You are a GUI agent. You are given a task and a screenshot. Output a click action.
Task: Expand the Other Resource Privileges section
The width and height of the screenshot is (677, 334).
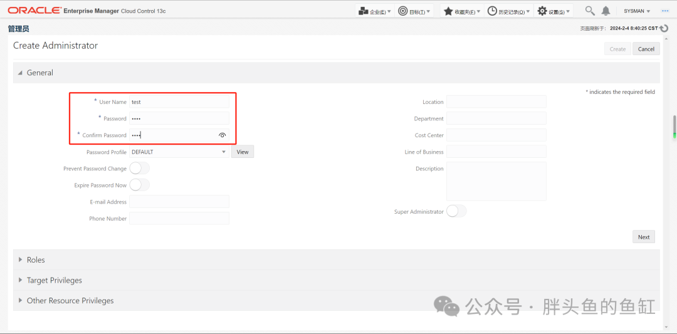[20, 300]
